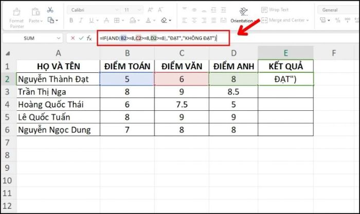The image size is (360, 214).
Task: Apply percent style with % icon
Action: coord(337,21)
